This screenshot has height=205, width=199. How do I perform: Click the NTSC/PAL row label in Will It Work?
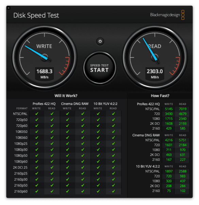[x=20, y=114]
